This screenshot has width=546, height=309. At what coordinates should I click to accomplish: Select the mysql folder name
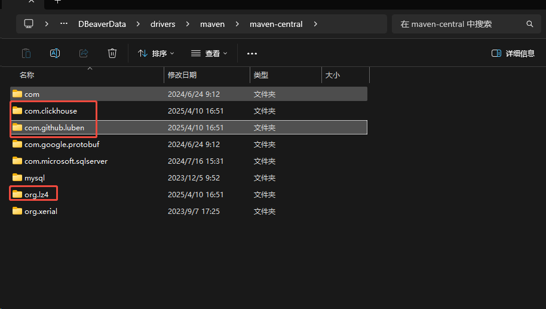pos(35,178)
